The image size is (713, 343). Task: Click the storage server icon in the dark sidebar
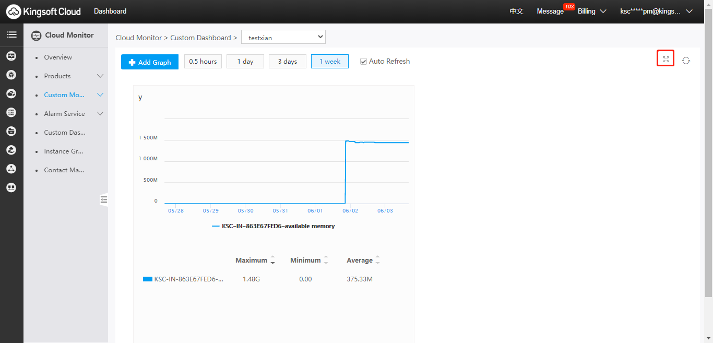click(11, 112)
